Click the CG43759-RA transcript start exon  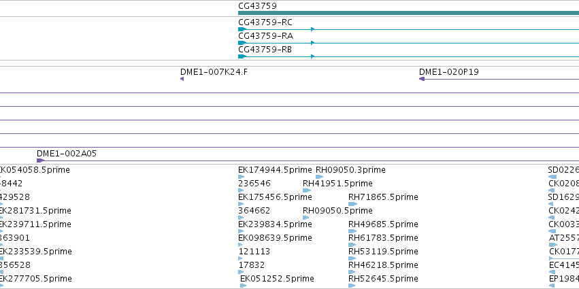click(242, 43)
